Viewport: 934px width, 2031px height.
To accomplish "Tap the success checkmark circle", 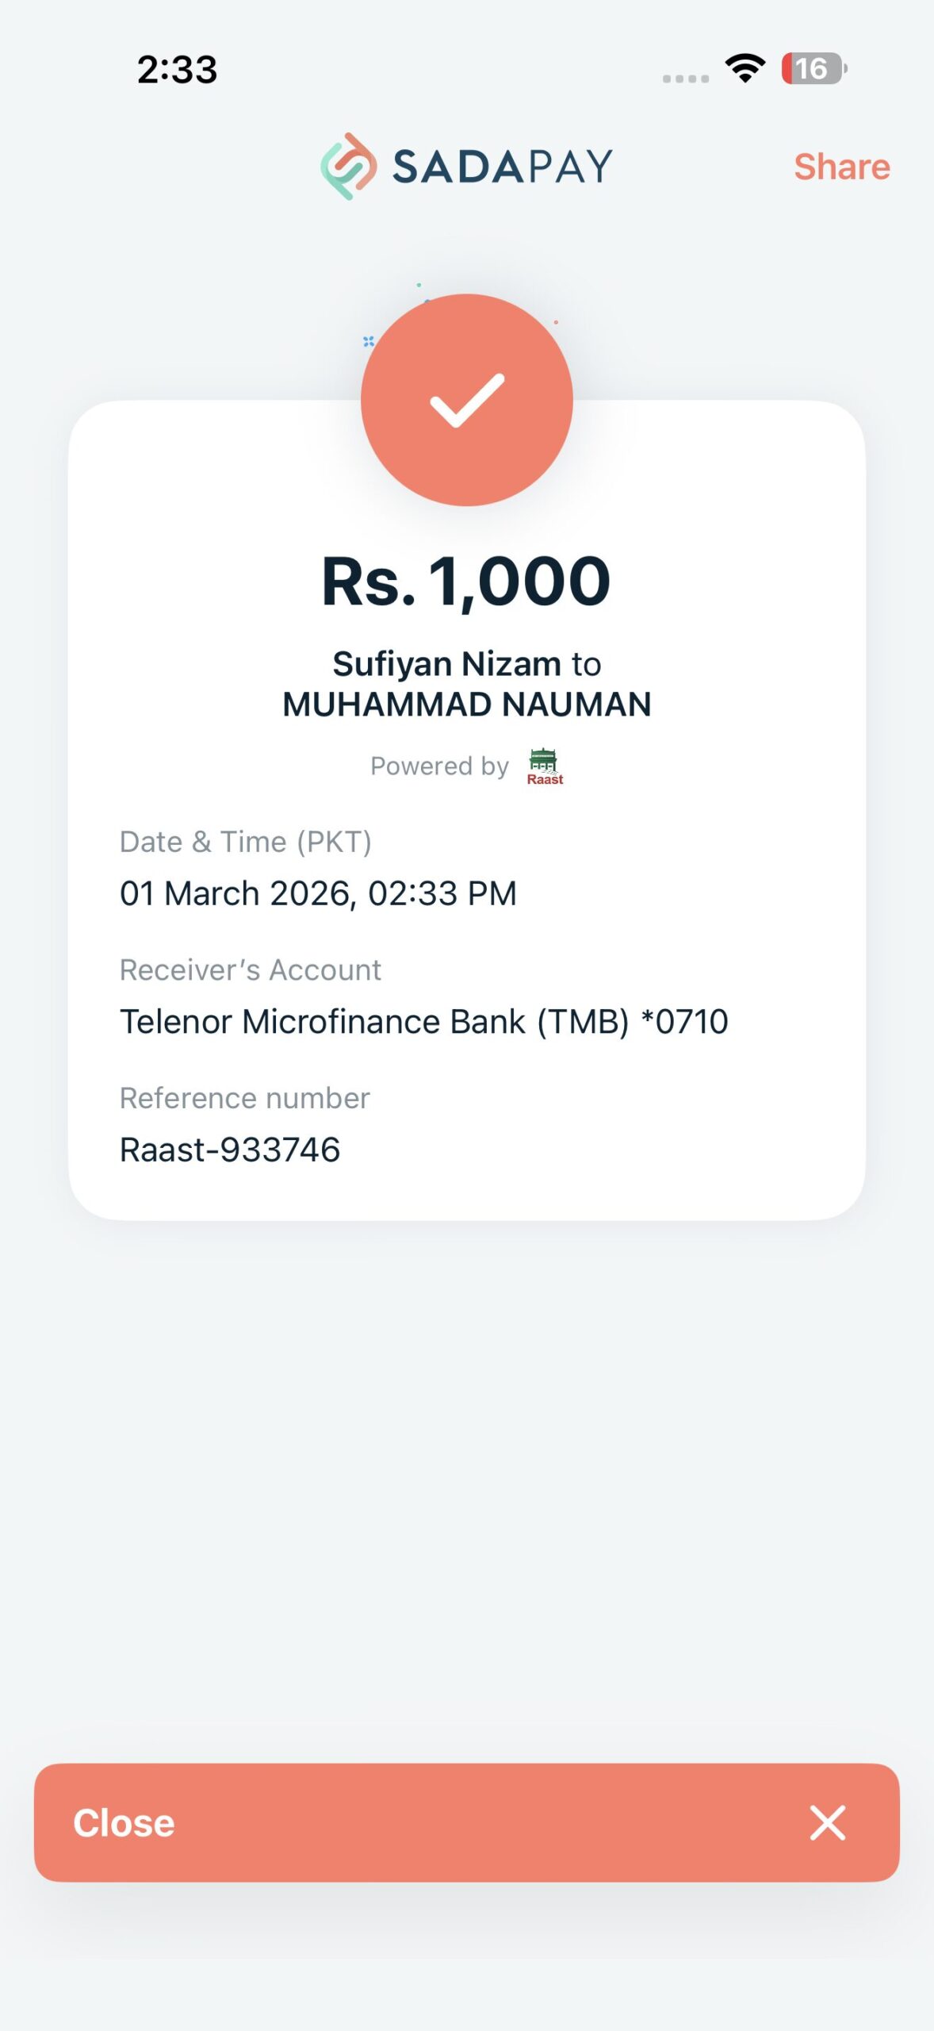I will tap(467, 400).
